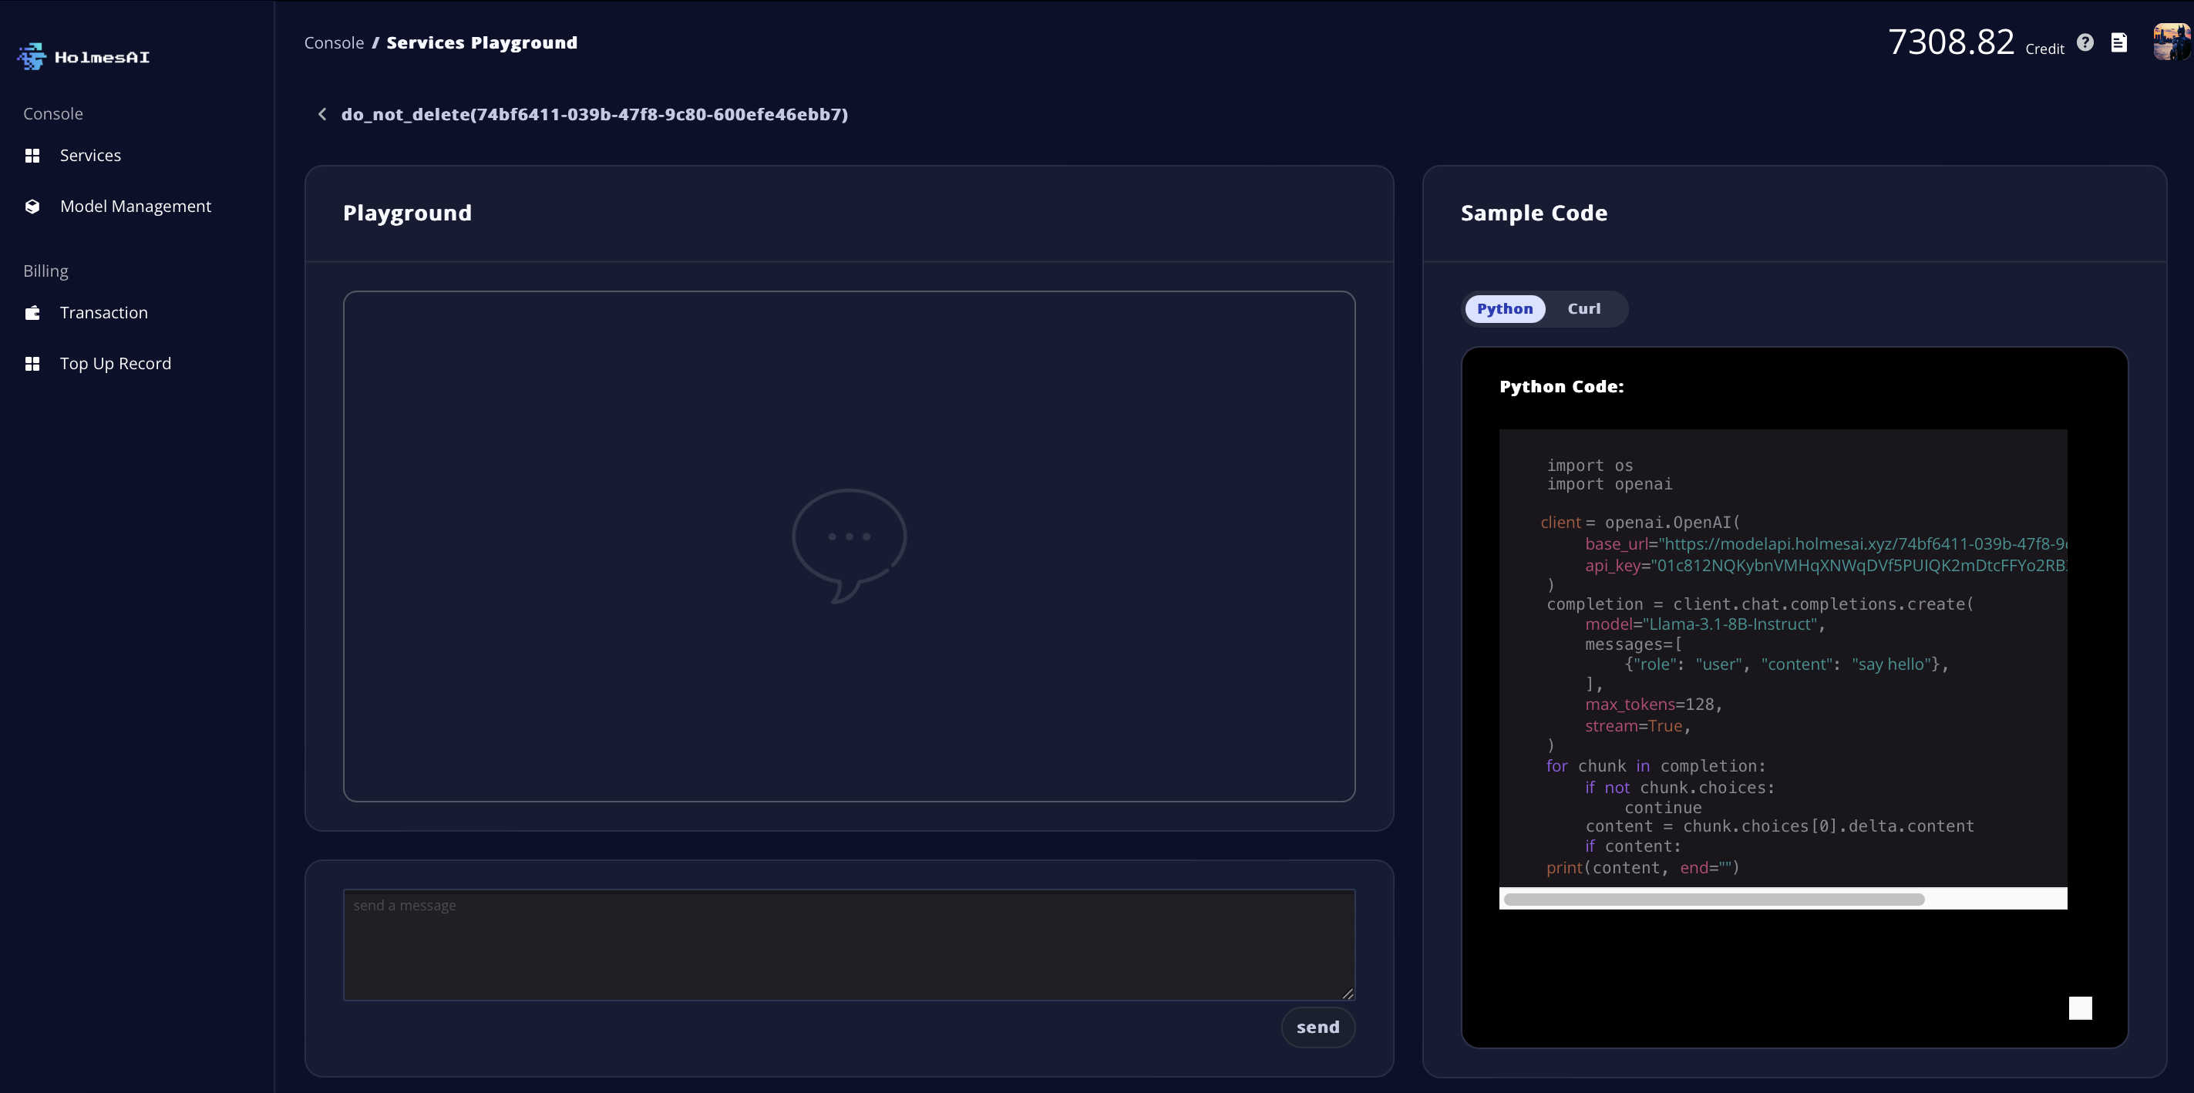Click the Services grid icon
Viewport: 2194px width, 1093px height.
coord(32,155)
